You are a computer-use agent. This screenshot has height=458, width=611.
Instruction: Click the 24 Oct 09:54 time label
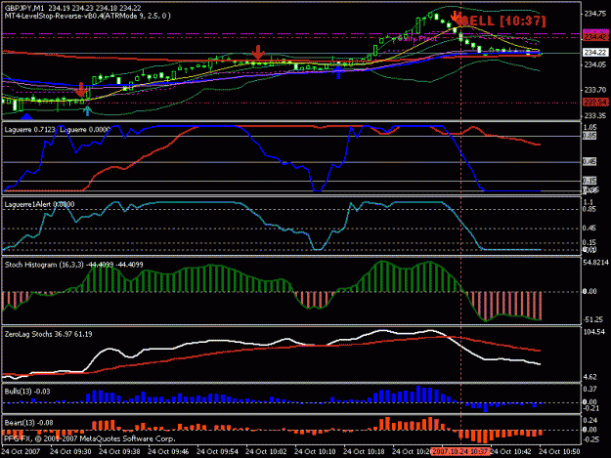pyautogui.click(x=217, y=452)
